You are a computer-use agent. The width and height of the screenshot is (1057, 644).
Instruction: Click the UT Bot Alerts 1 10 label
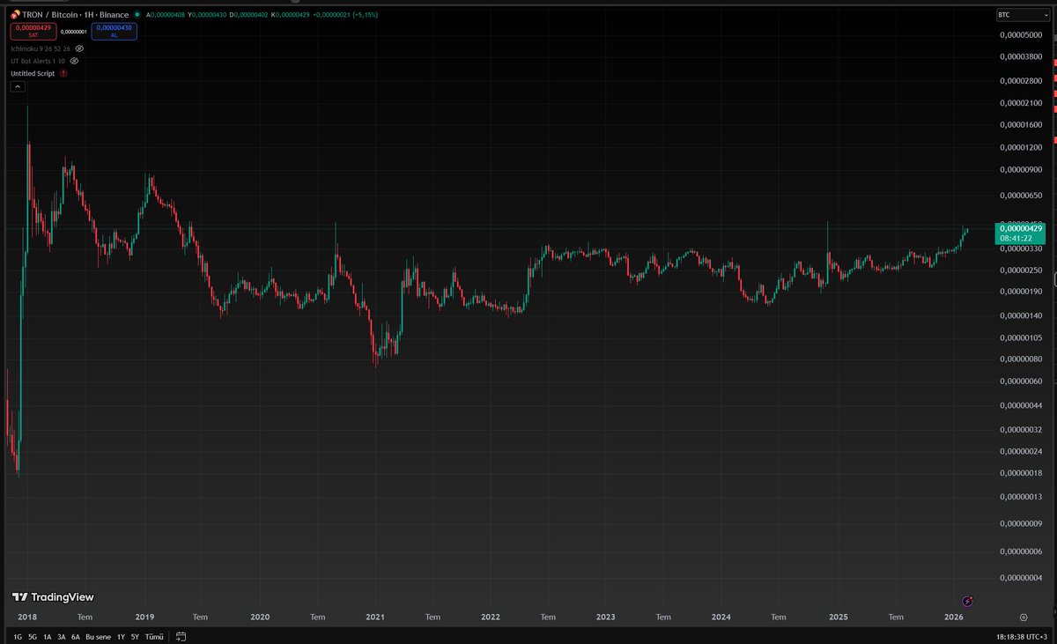point(38,61)
